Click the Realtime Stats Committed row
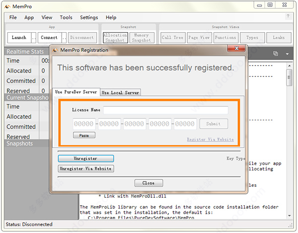Viewport: 298px width, 233px height. [x=27, y=81]
